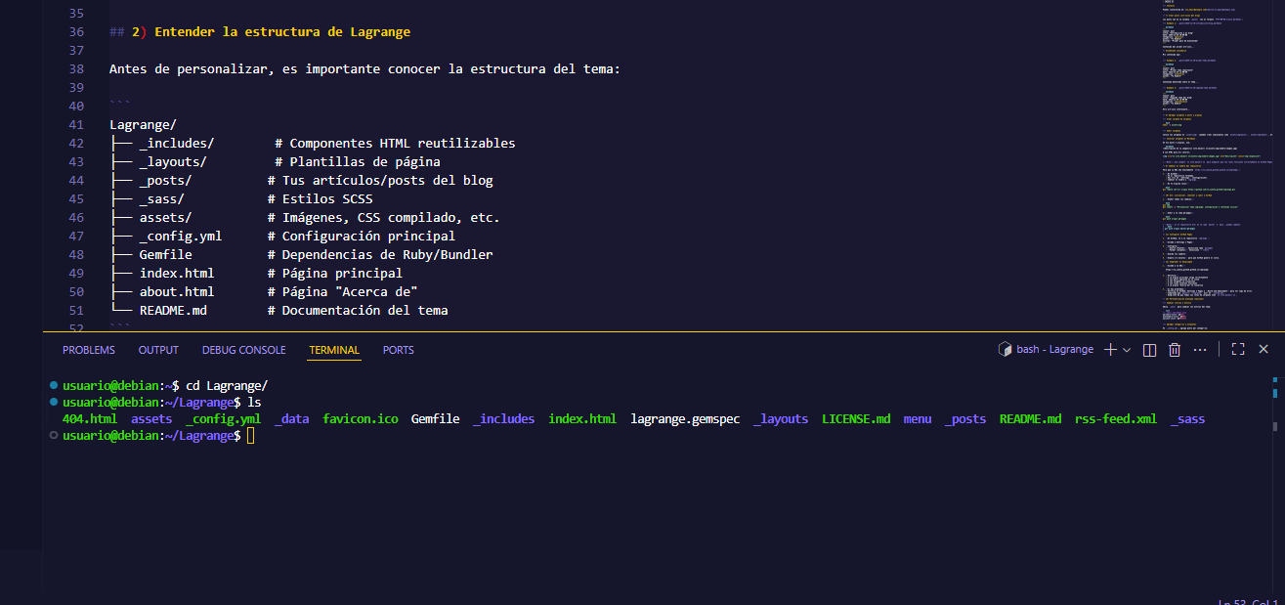
Task: Expand the launch profile dropdown arrow
Action: pos(1127,350)
